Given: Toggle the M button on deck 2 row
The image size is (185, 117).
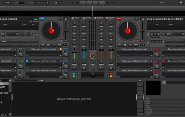Looking at the screenshot, I should click(x=152, y=49).
